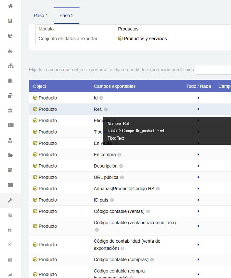The height and width of the screenshot is (278, 231).
Task: Add ID país field using arrow
Action: (x=198, y=200)
